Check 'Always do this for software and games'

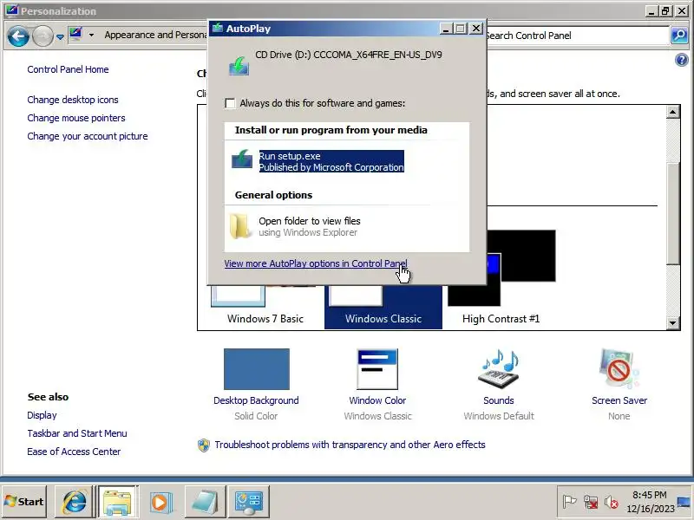pyautogui.click(x=230, y=103)
